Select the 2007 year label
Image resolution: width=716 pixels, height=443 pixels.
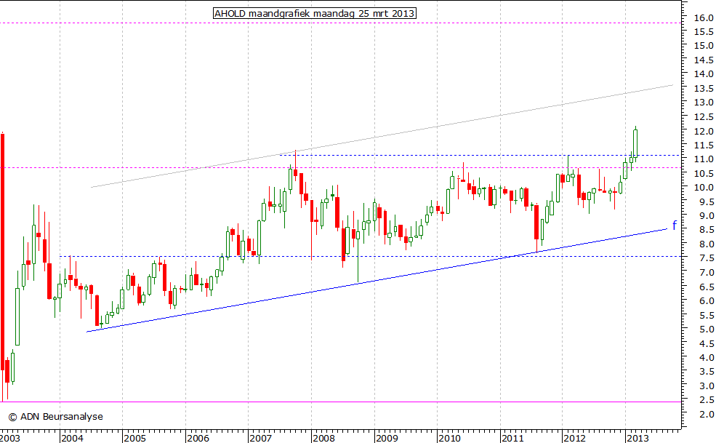[x=261, y=439]
